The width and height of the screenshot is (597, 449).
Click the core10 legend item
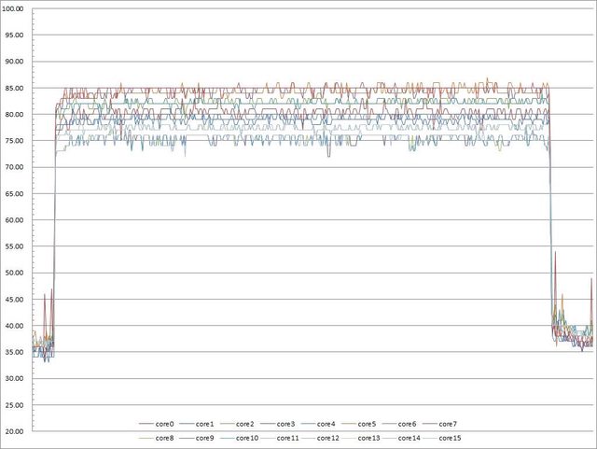246,437
